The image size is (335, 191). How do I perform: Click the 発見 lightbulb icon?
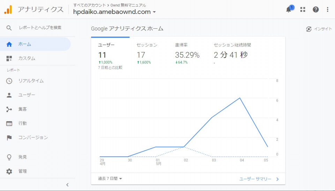pyautogui.click(x=9, y=157)
